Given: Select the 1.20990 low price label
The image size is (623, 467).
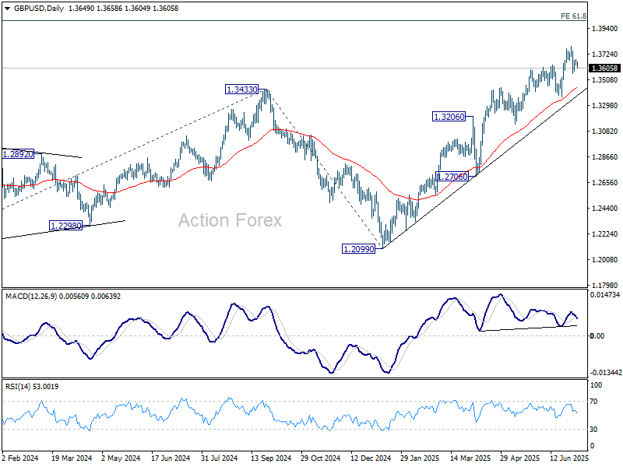Looking at the screenshot, I should [359, 249].
